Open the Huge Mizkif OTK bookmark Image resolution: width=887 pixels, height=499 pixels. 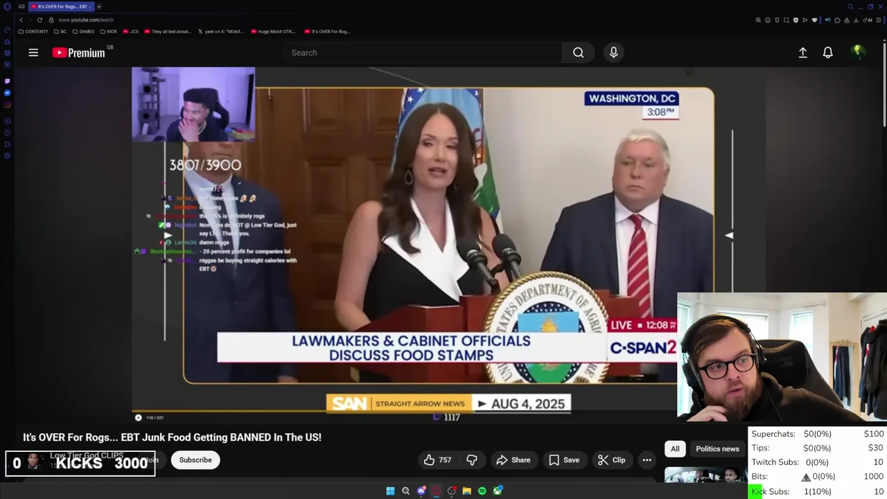pos(274,31)
